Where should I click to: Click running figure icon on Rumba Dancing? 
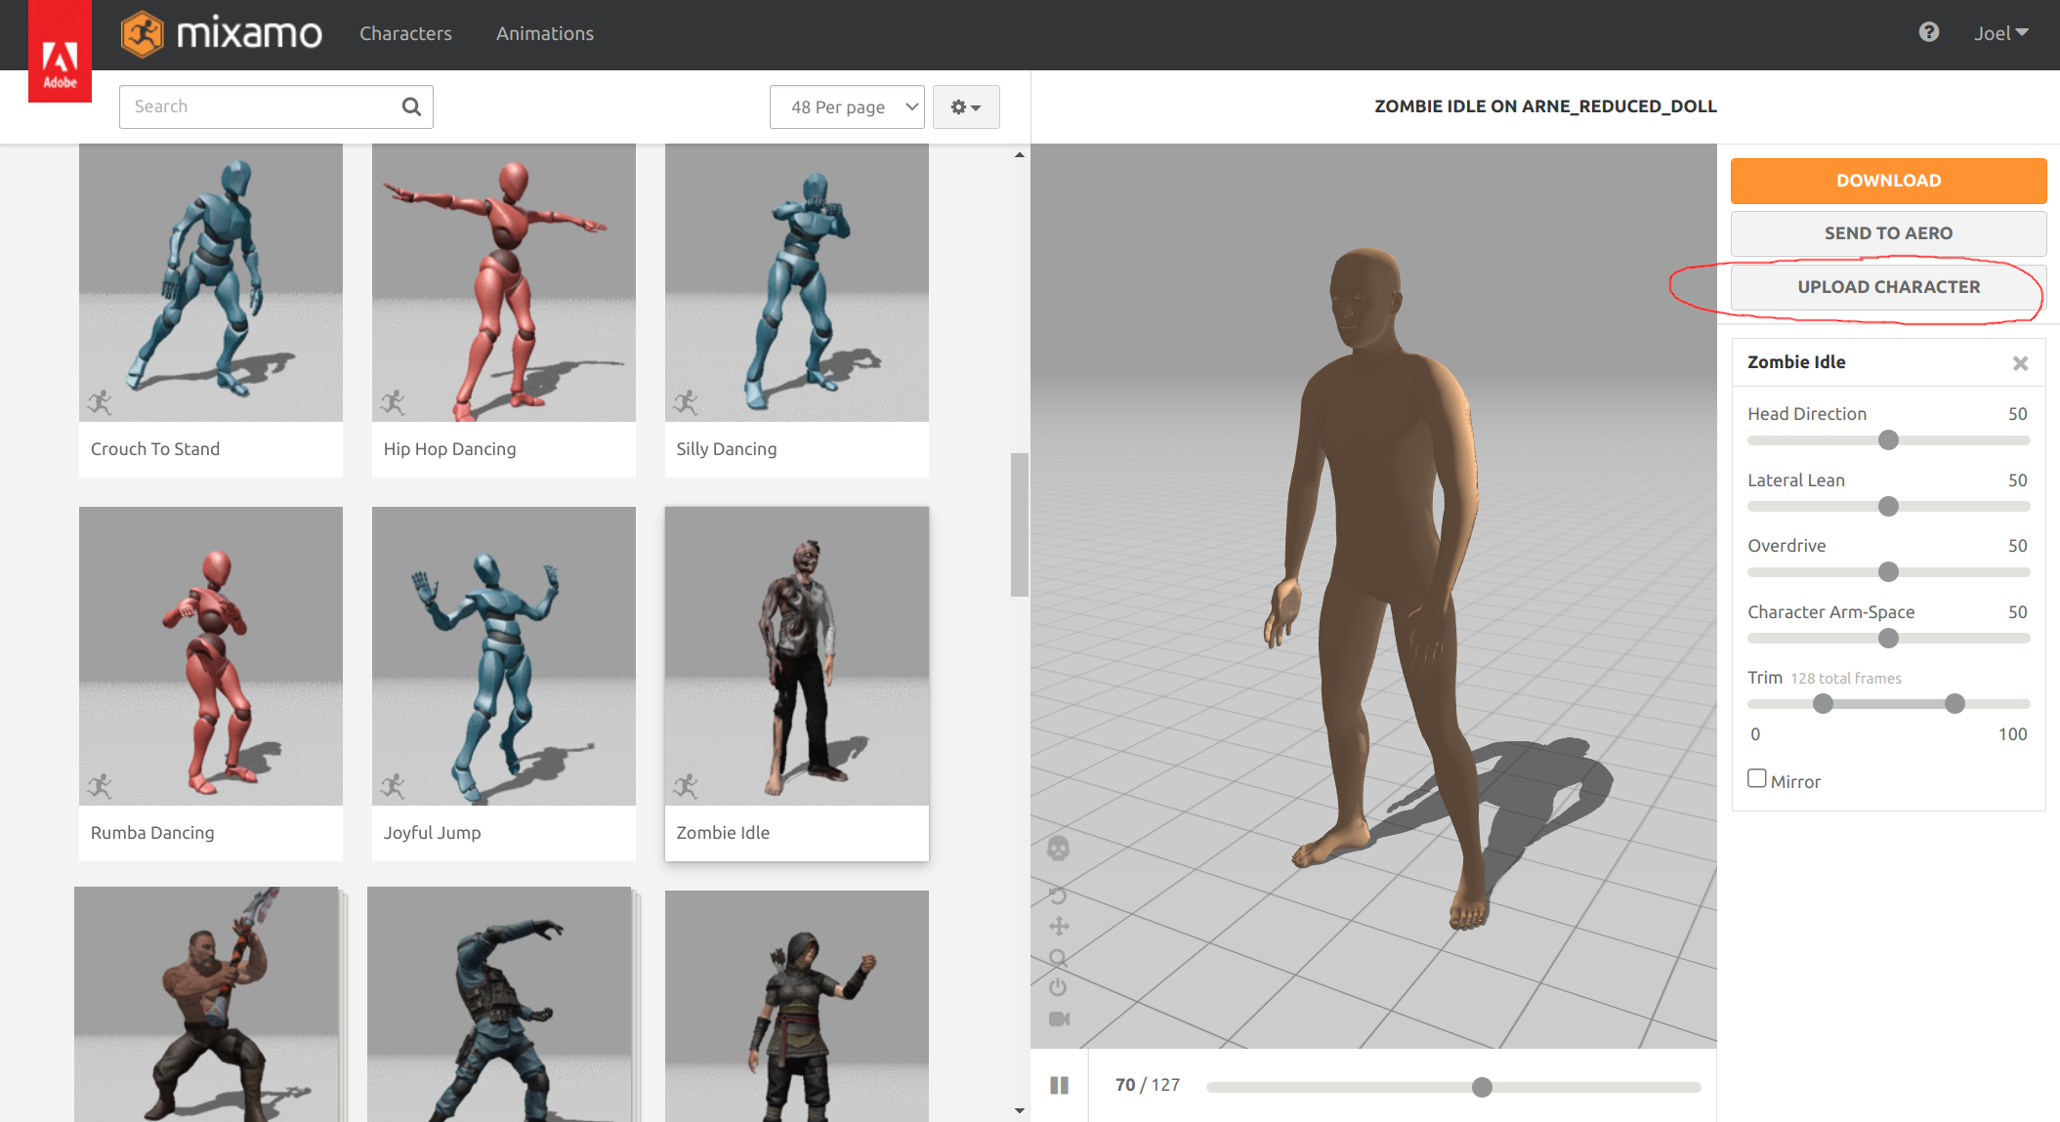[x=100, y=786]
